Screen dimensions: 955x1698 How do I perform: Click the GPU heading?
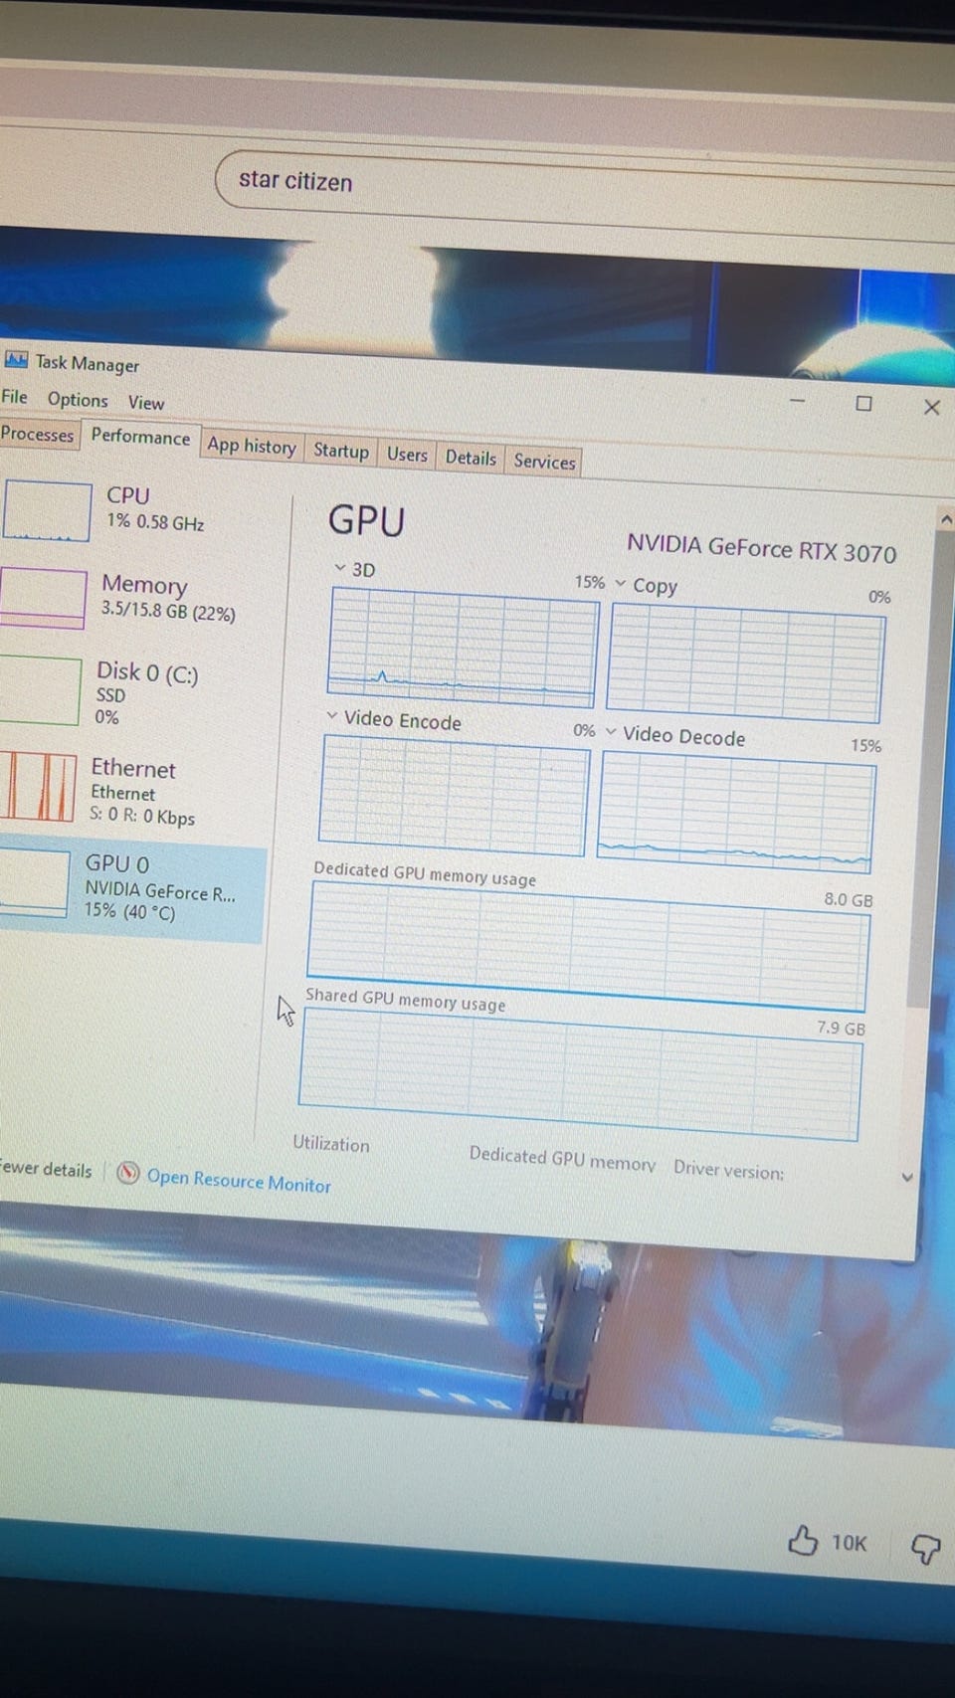pos(366,521)
